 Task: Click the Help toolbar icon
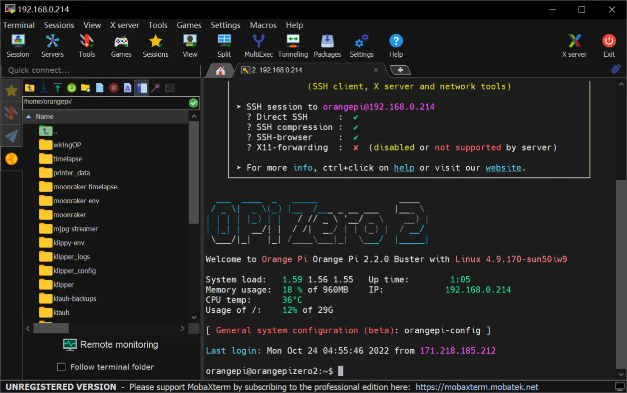pyautogui.click(x=396, y=45)
